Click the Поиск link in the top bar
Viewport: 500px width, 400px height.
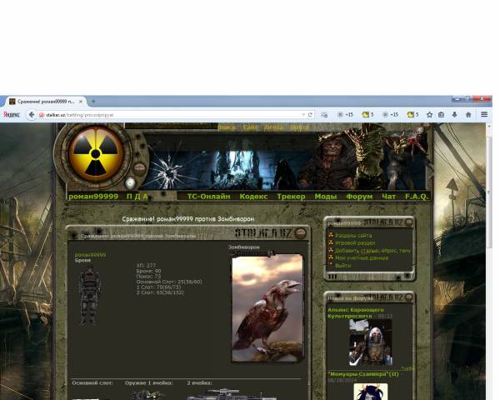(227, 127)
